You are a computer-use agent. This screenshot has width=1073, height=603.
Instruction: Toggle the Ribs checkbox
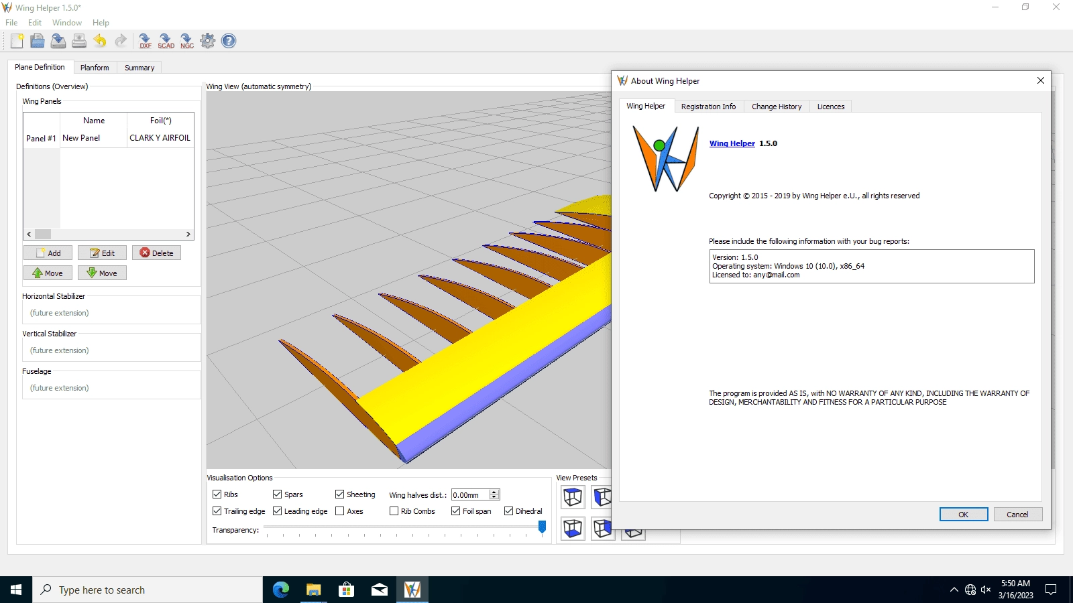click(217, 494)
